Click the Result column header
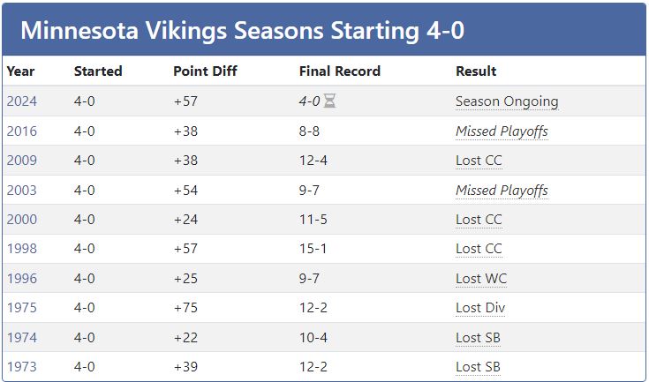The height and width of the screenshot is (382, 649). point(476,71)
